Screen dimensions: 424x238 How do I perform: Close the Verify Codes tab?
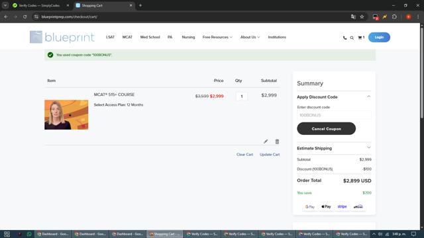tap(68, 5)
